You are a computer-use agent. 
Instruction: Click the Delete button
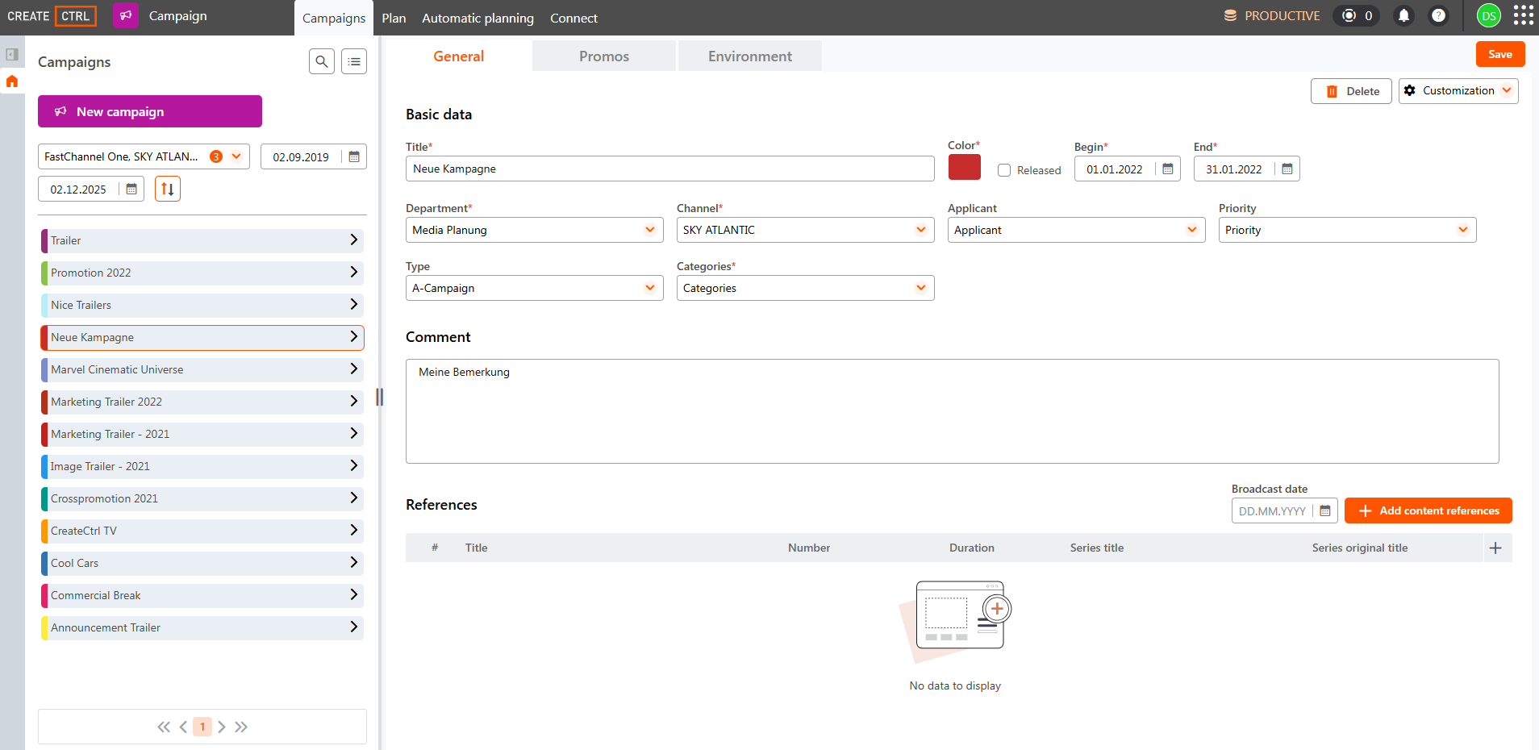1351,91
